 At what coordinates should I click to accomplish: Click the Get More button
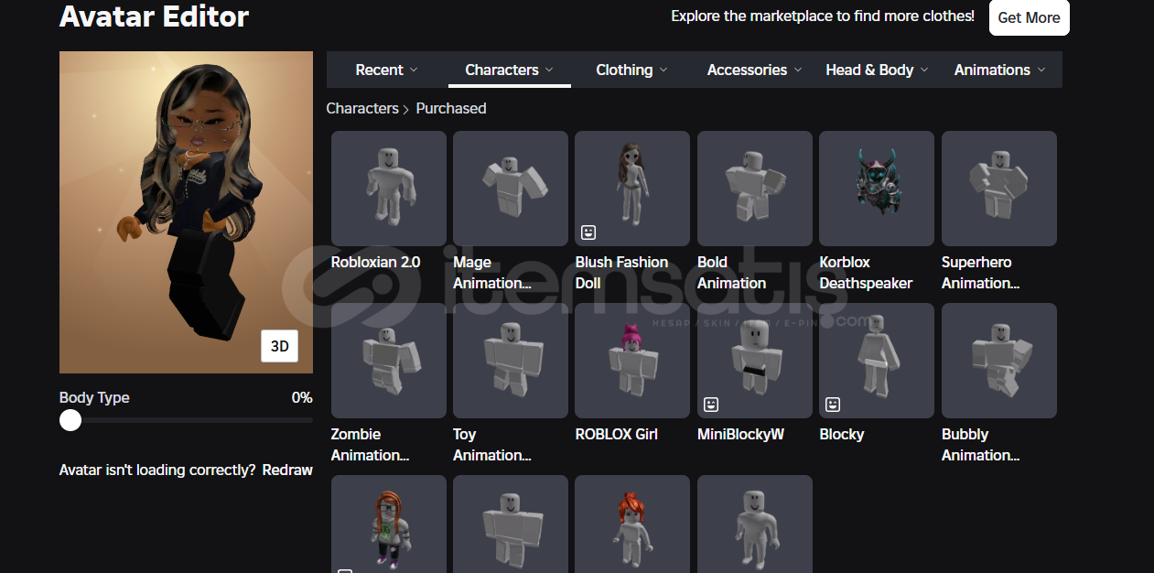pos(1029,17)
